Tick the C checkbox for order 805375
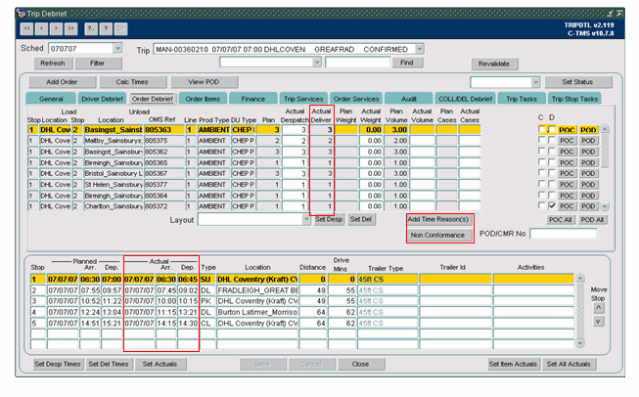The image size is (639, 397). coord(541,140)
